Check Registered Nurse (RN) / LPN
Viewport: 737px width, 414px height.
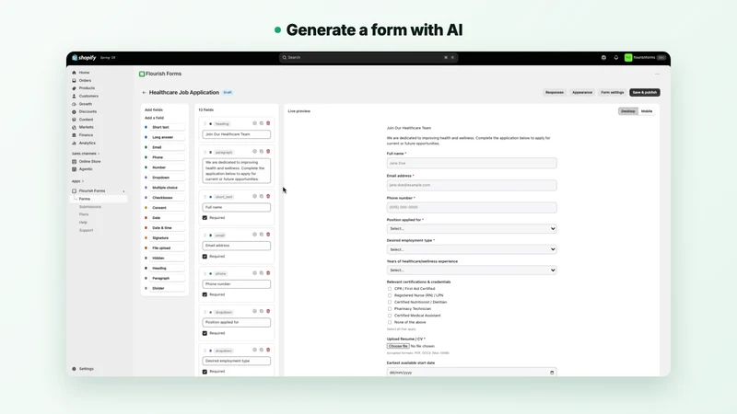(389, 295)
